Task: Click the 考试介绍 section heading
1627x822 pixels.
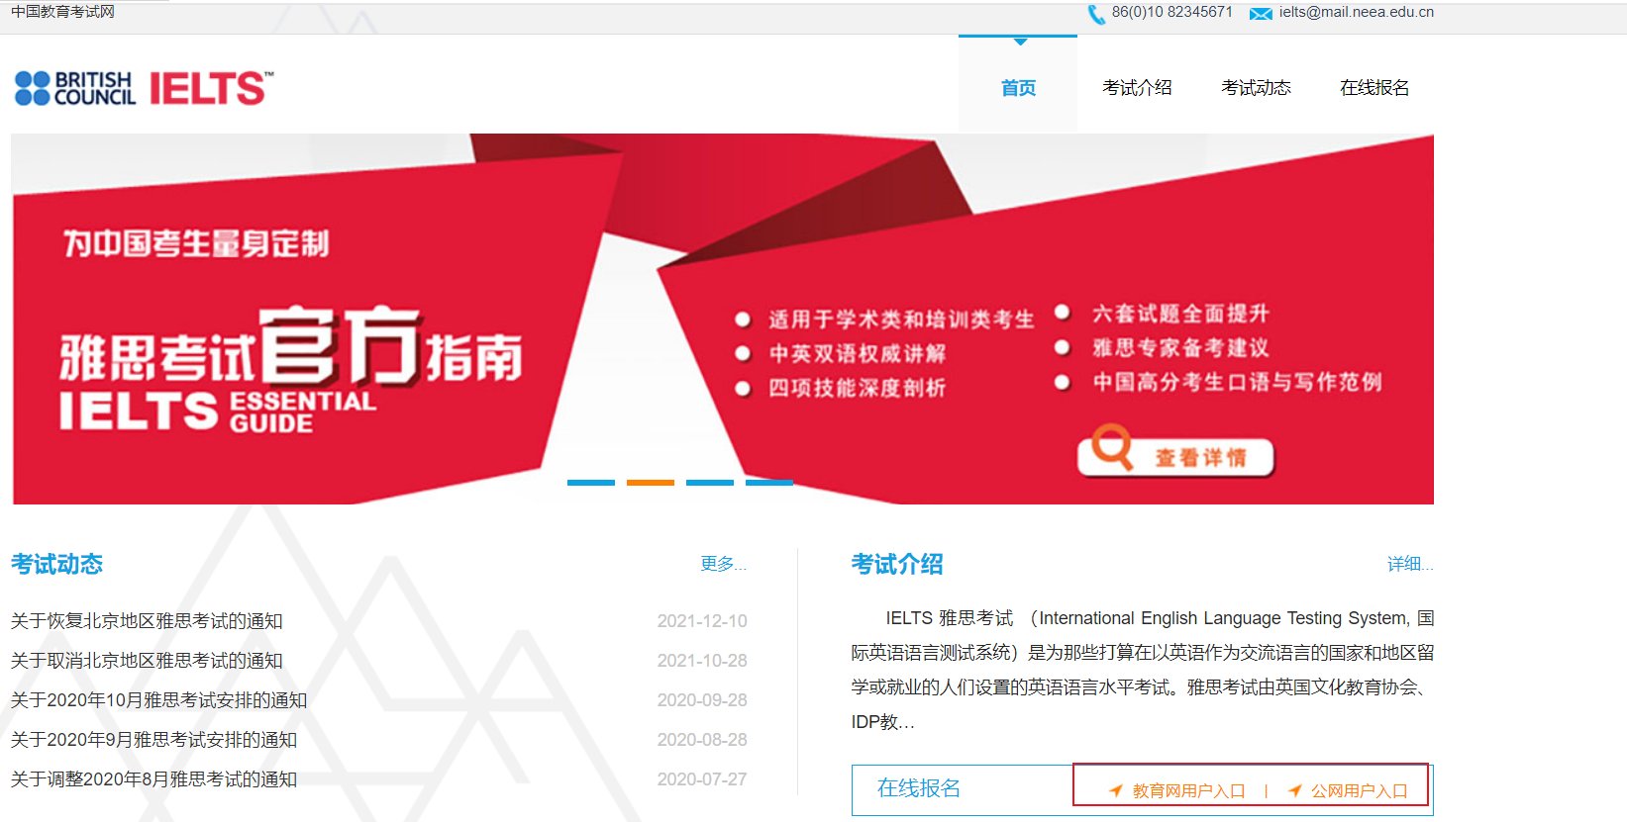Action: (897, 564)
